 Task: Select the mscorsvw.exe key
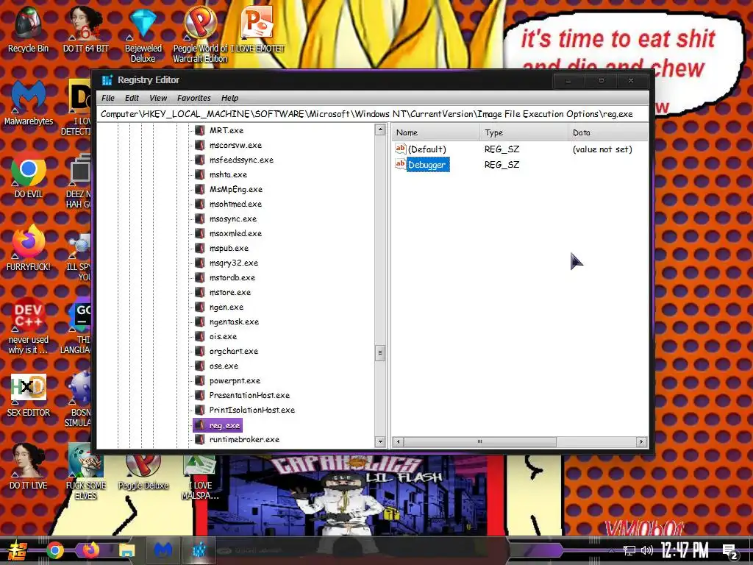(x=235, y=145)
